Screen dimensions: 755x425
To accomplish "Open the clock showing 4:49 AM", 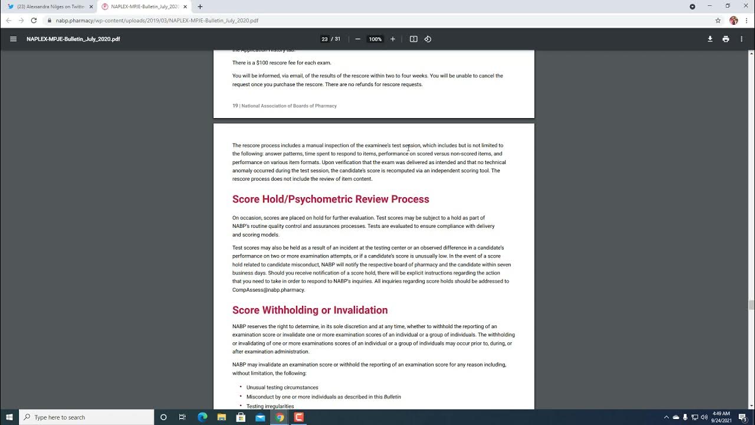I will tap(721, 417).
